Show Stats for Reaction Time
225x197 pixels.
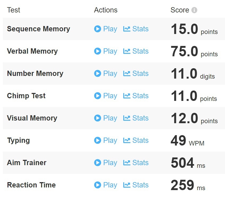point(140,185)
